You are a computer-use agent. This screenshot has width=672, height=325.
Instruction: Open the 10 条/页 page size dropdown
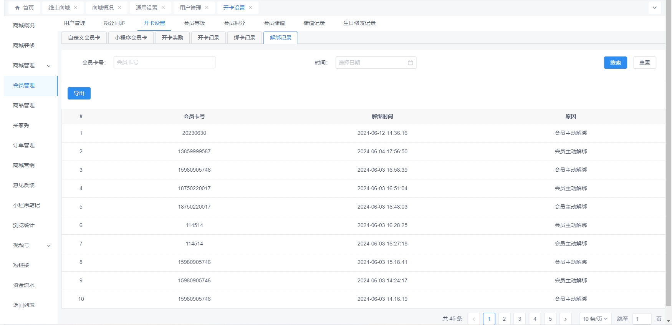point(595,319)
